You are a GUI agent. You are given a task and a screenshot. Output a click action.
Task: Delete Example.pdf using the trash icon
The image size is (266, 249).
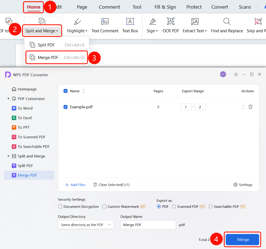point(250,107)
